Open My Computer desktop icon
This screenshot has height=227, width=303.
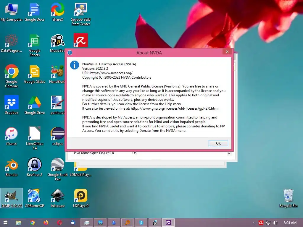pyautogui.click(x=12, y=12)
